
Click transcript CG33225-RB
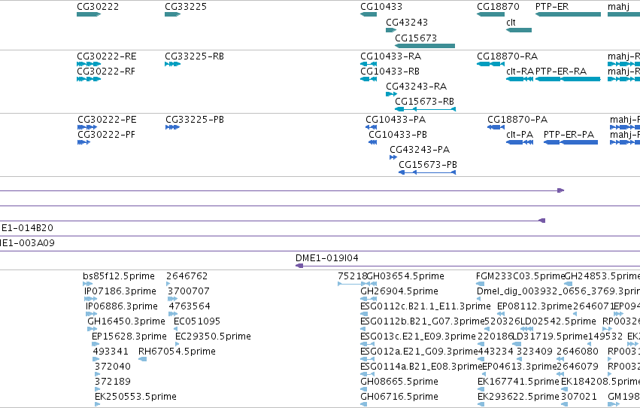pos(173,64)
